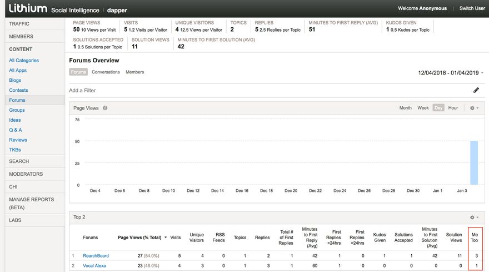Open Contests content link

[18, 90]
